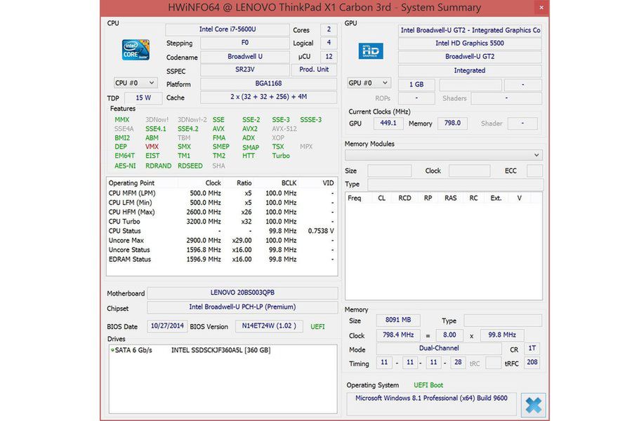The image size is (632, 421).
Task: Click the Ratio column header
Action: 244,183
